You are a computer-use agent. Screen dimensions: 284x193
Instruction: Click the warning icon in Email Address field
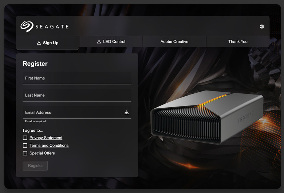[x=127, y=112]
